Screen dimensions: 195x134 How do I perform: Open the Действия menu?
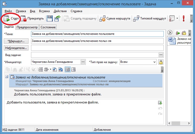[x=60, y=11]
